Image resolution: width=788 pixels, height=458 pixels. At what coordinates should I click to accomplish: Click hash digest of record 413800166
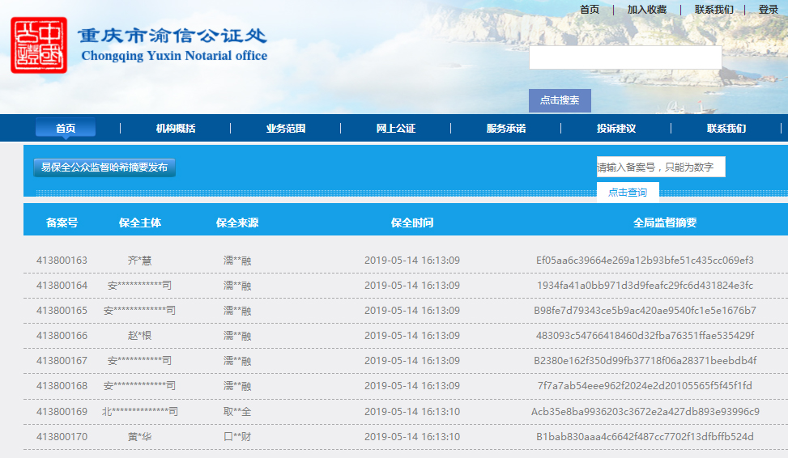click(x=645, y=335)
